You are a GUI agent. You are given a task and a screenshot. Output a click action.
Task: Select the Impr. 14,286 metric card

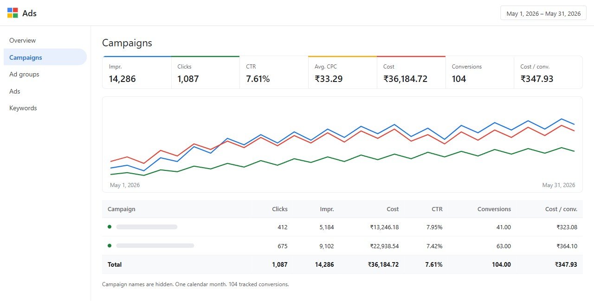(137, 72)
